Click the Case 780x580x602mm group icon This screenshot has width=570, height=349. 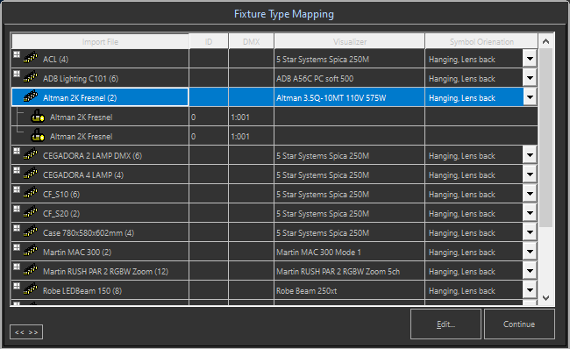tap(31, 231)
